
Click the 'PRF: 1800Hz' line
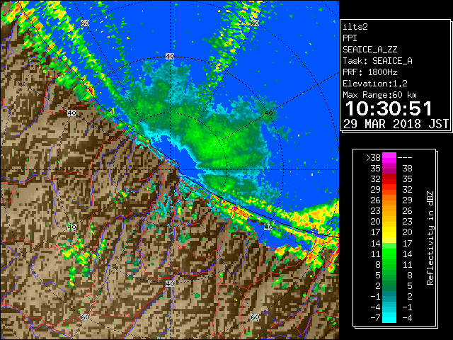(x=370, y=72)
